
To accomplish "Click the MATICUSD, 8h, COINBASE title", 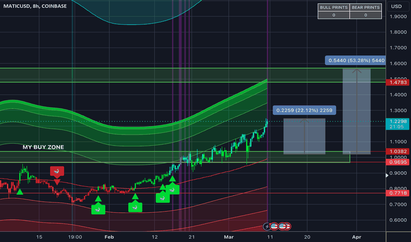I will 35,6.
